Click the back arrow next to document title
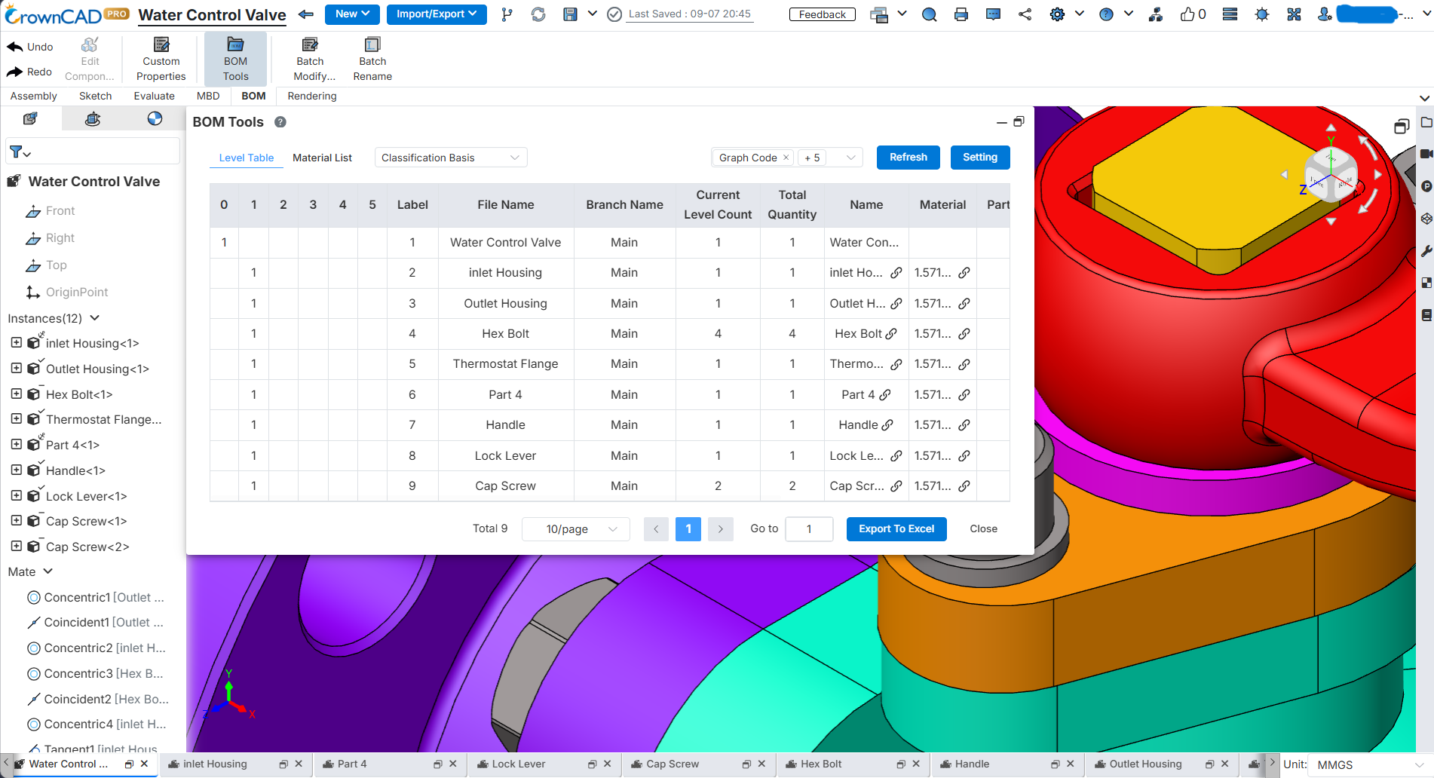This screenshot has width=1434, height=778. [306, 14]
